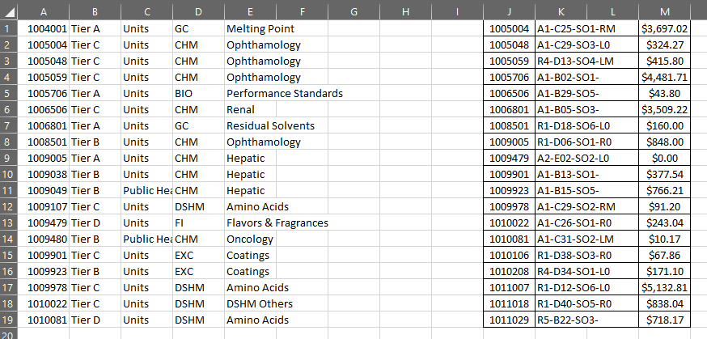Click cell with $848.00
Image resolution: width=707 pixels, height=339 pixels.
[x=664, y=142]
